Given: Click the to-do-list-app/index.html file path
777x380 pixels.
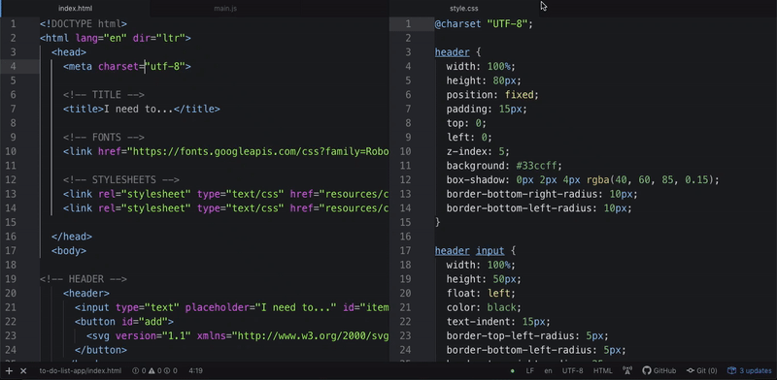Looking at the screenshot, I should [81, 370].
